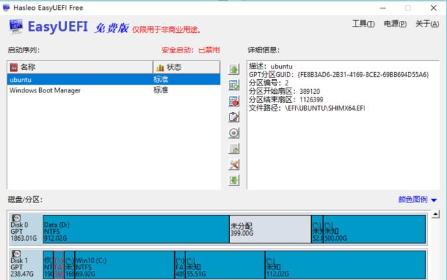Sort by the 名称 column header
This screenshot has width=447, height=280.
pyautogui.click(x=80, y=67)
